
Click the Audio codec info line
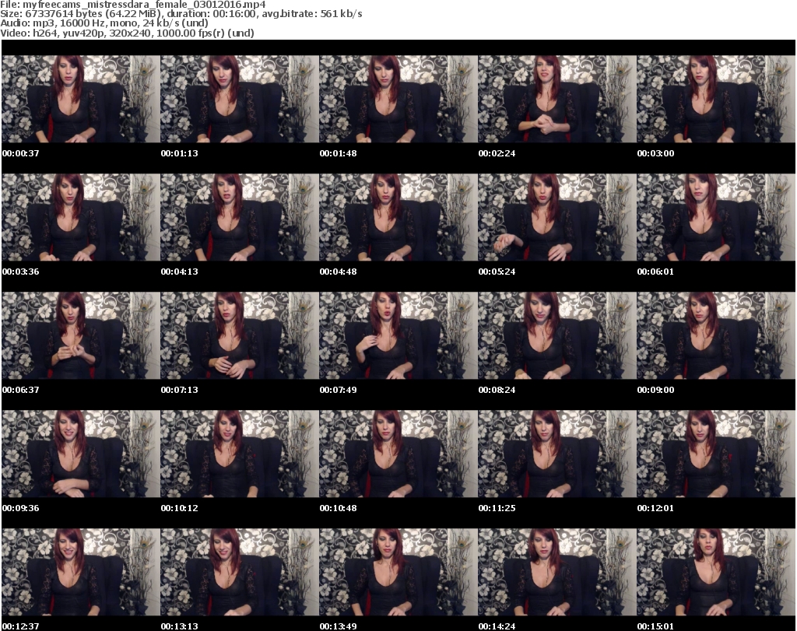click(x=104, y=23)
